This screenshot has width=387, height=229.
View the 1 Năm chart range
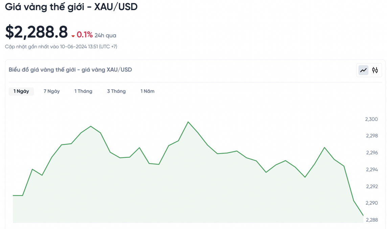(147, 91)
